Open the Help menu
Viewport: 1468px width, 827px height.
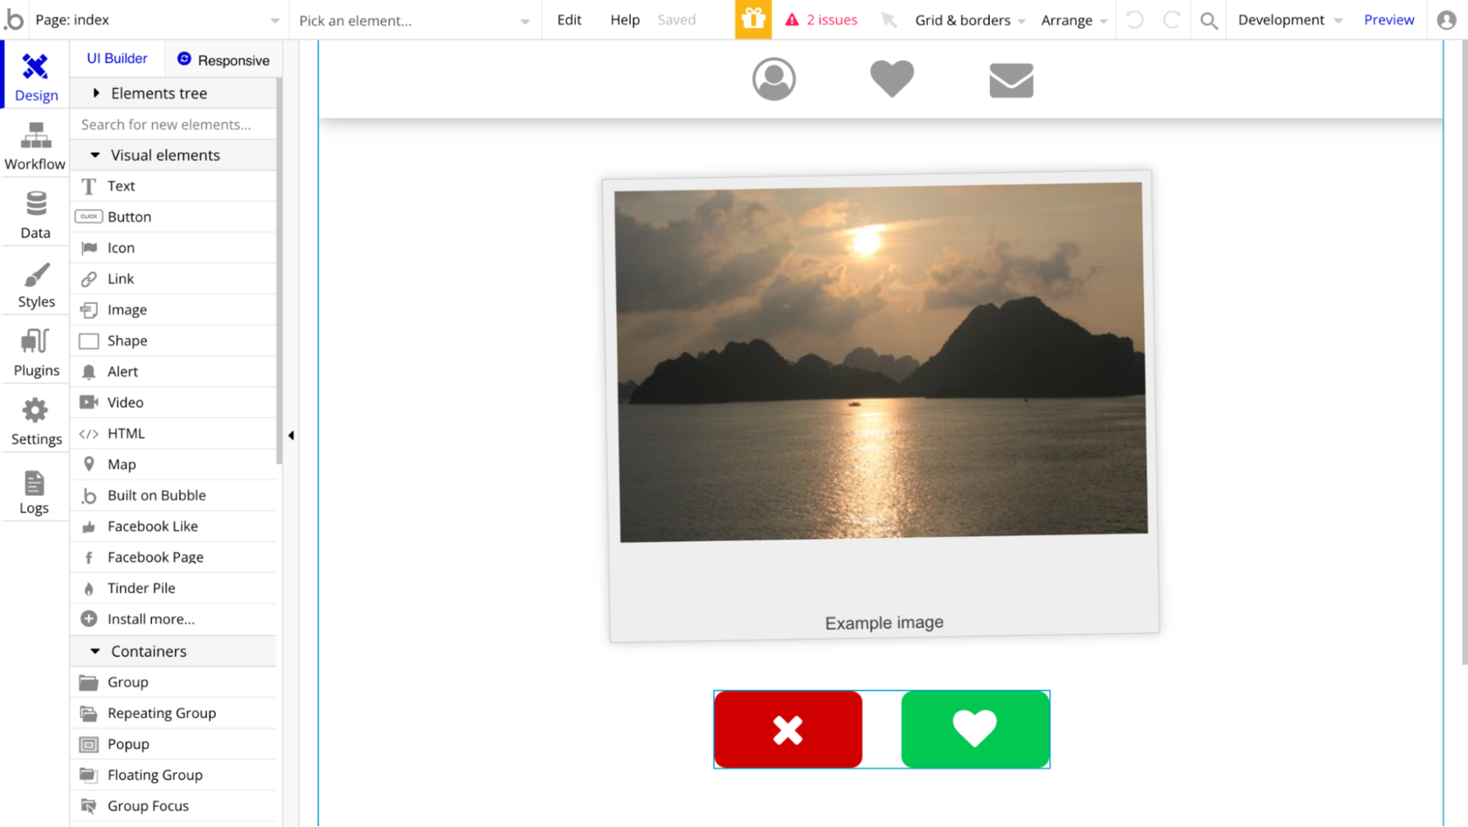(625, 20)
